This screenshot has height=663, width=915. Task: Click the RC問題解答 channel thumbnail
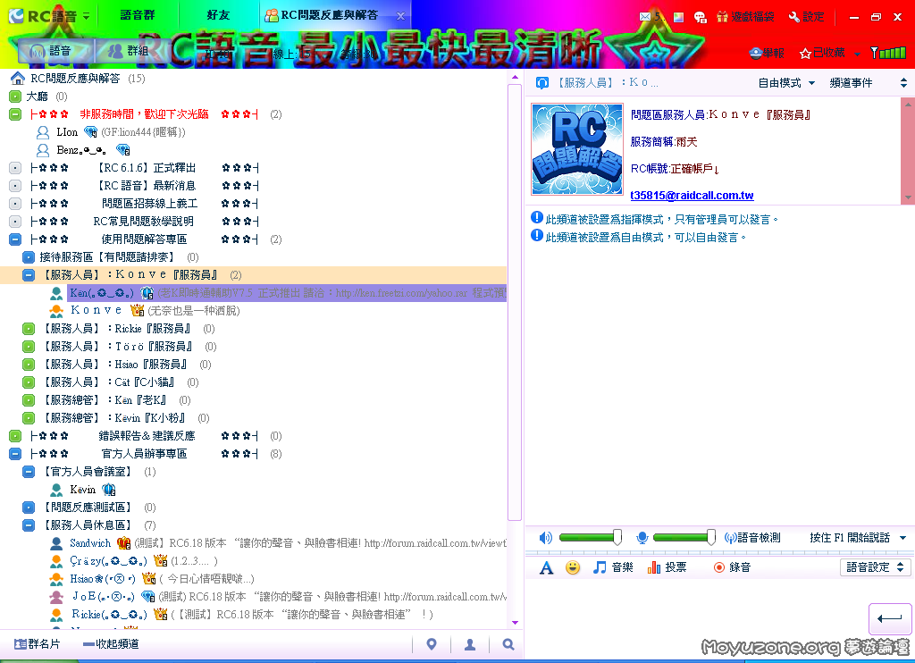577,149
